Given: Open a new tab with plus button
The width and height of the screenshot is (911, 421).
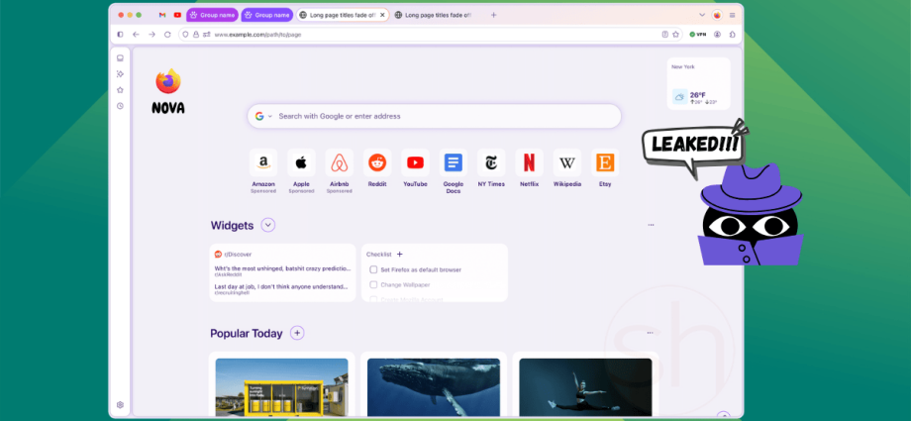Looking at the screenshot, I should tap(494, 15).
